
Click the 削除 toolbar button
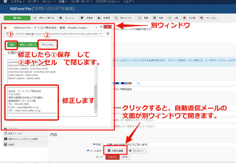[158, 18]
